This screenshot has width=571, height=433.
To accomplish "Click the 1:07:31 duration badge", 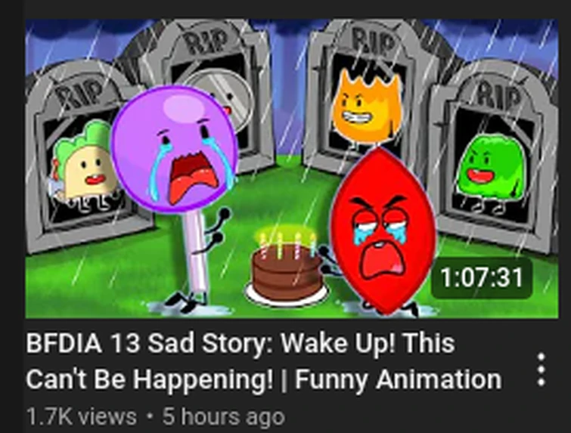I will [482, 277].
